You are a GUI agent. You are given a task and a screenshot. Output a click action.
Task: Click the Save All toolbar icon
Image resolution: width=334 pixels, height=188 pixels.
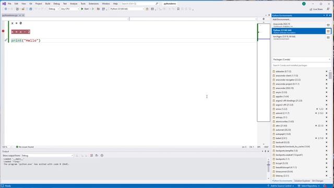click(x=31, y=9)
